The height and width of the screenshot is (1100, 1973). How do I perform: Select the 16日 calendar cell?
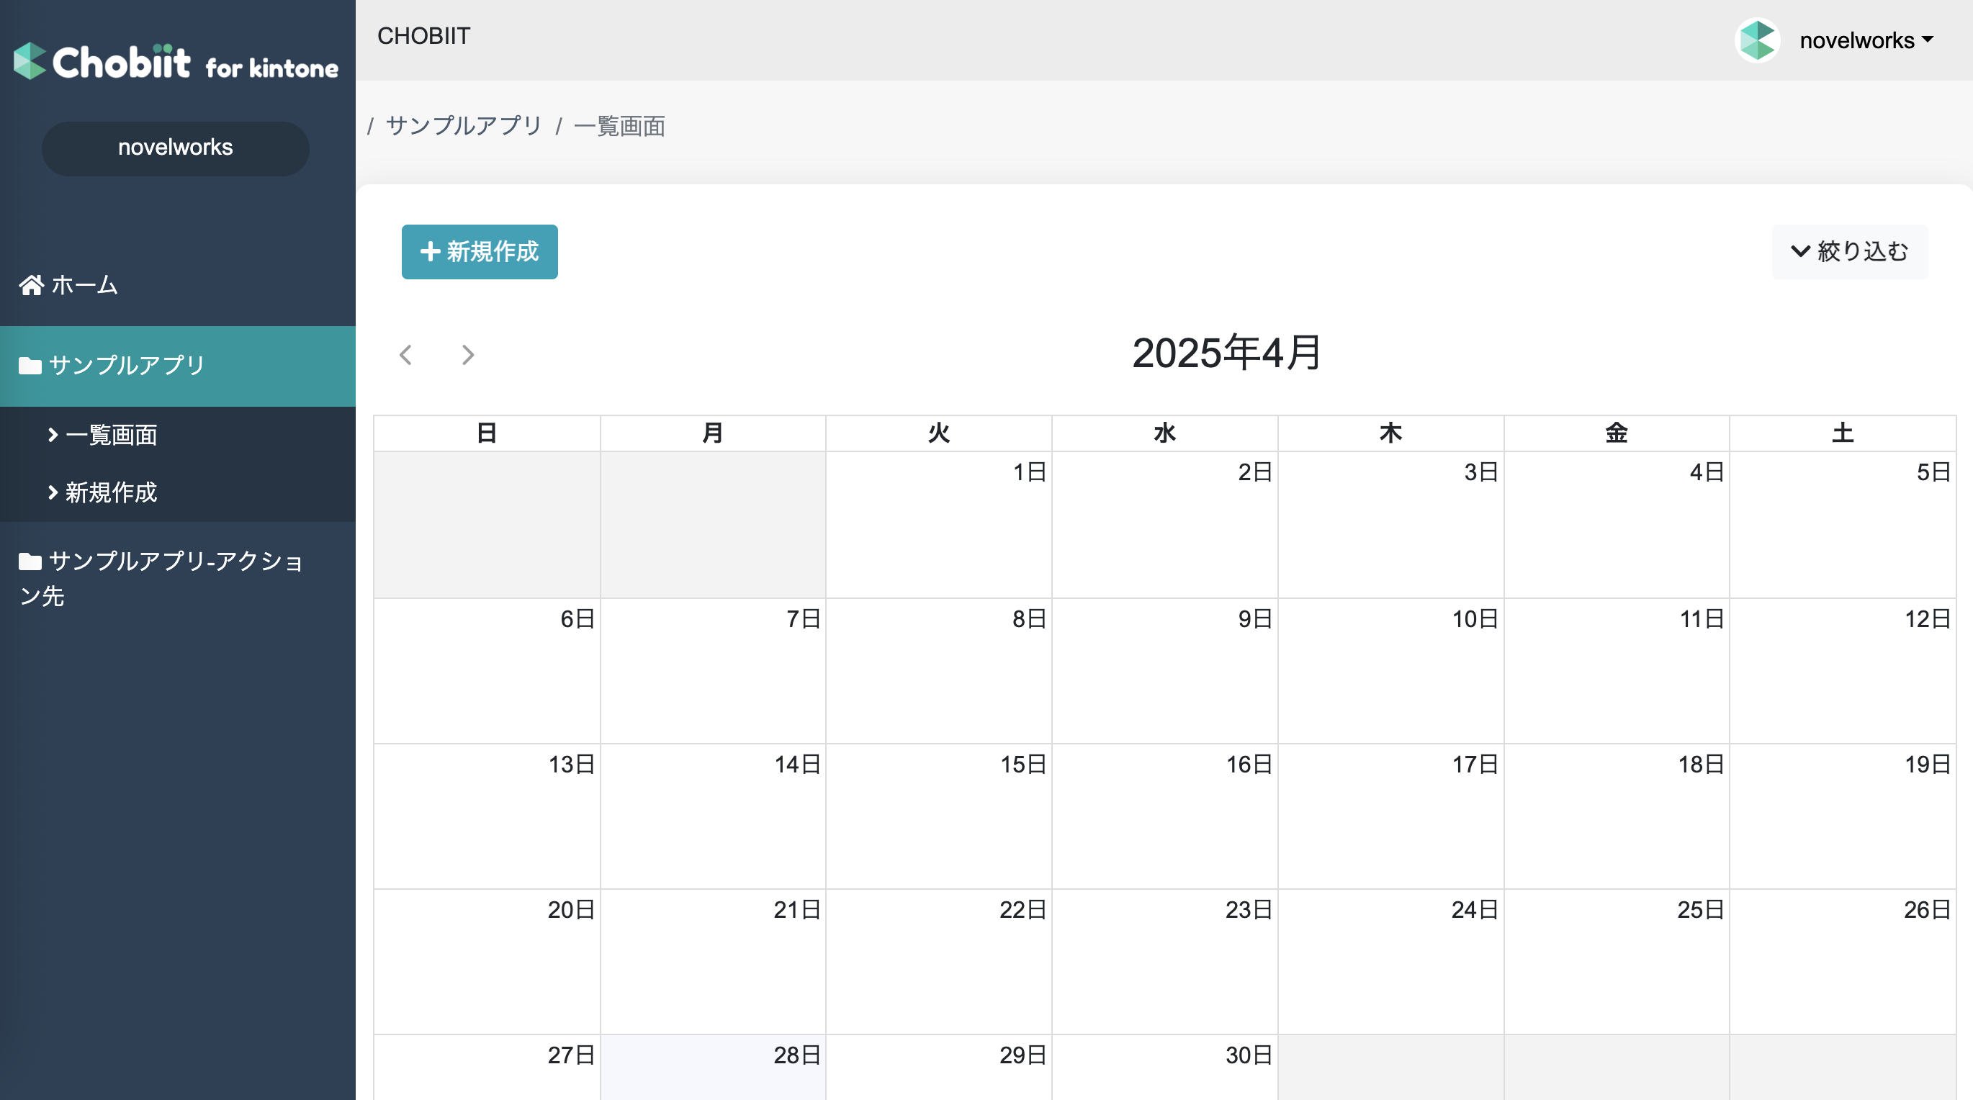[x=1165, y=816]
